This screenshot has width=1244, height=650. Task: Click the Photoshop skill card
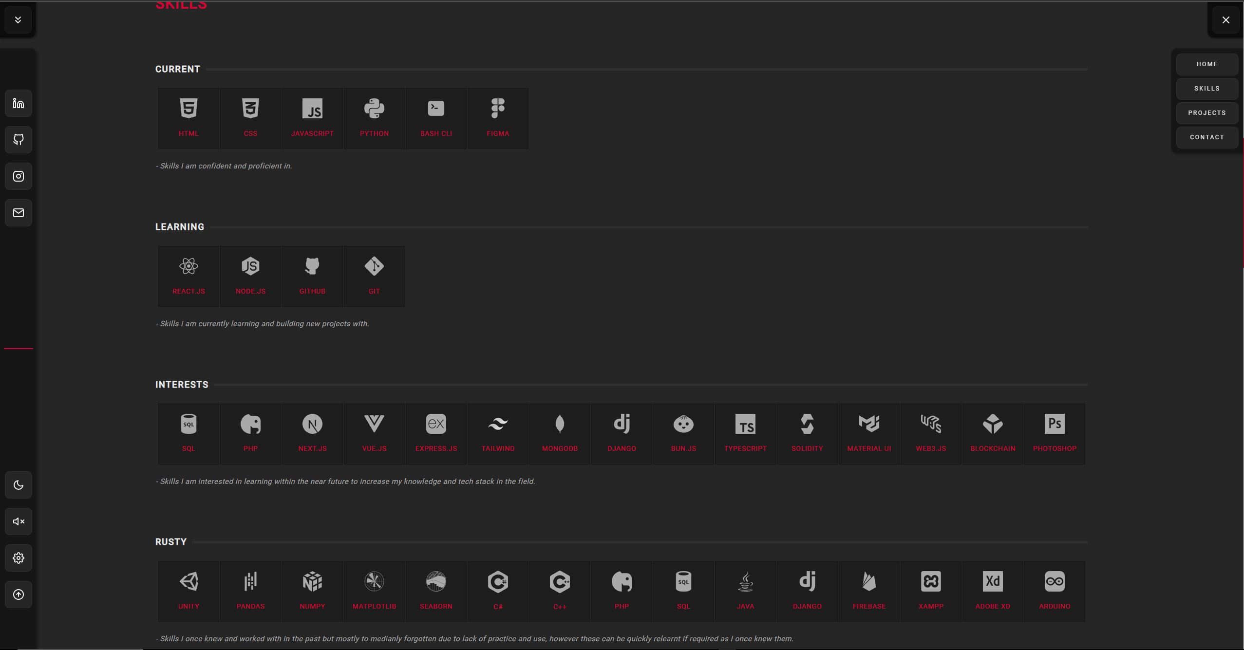tap(1055, 434)
